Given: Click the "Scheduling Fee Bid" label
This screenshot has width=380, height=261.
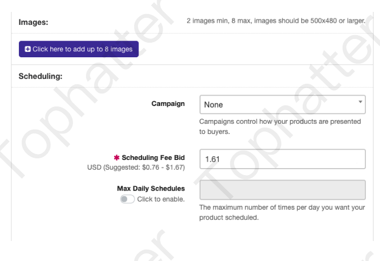Looking at the screenshot, I should click(x=153, y=158).
